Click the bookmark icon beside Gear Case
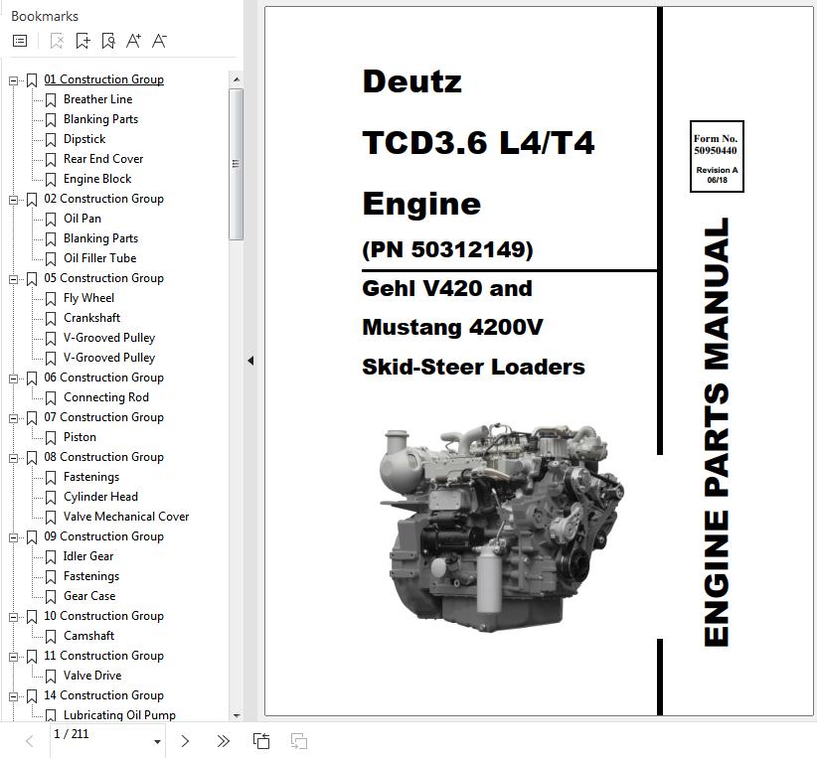 click(x=51, y=596)
